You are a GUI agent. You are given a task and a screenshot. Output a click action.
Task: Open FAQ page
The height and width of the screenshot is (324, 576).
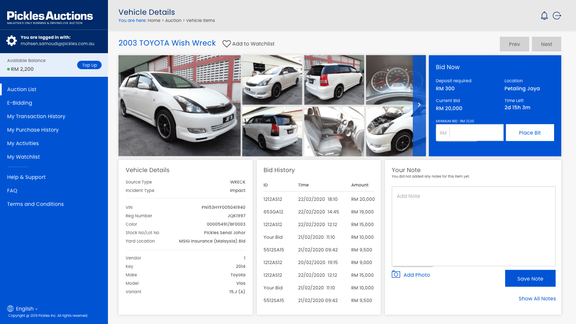[12, 191]
